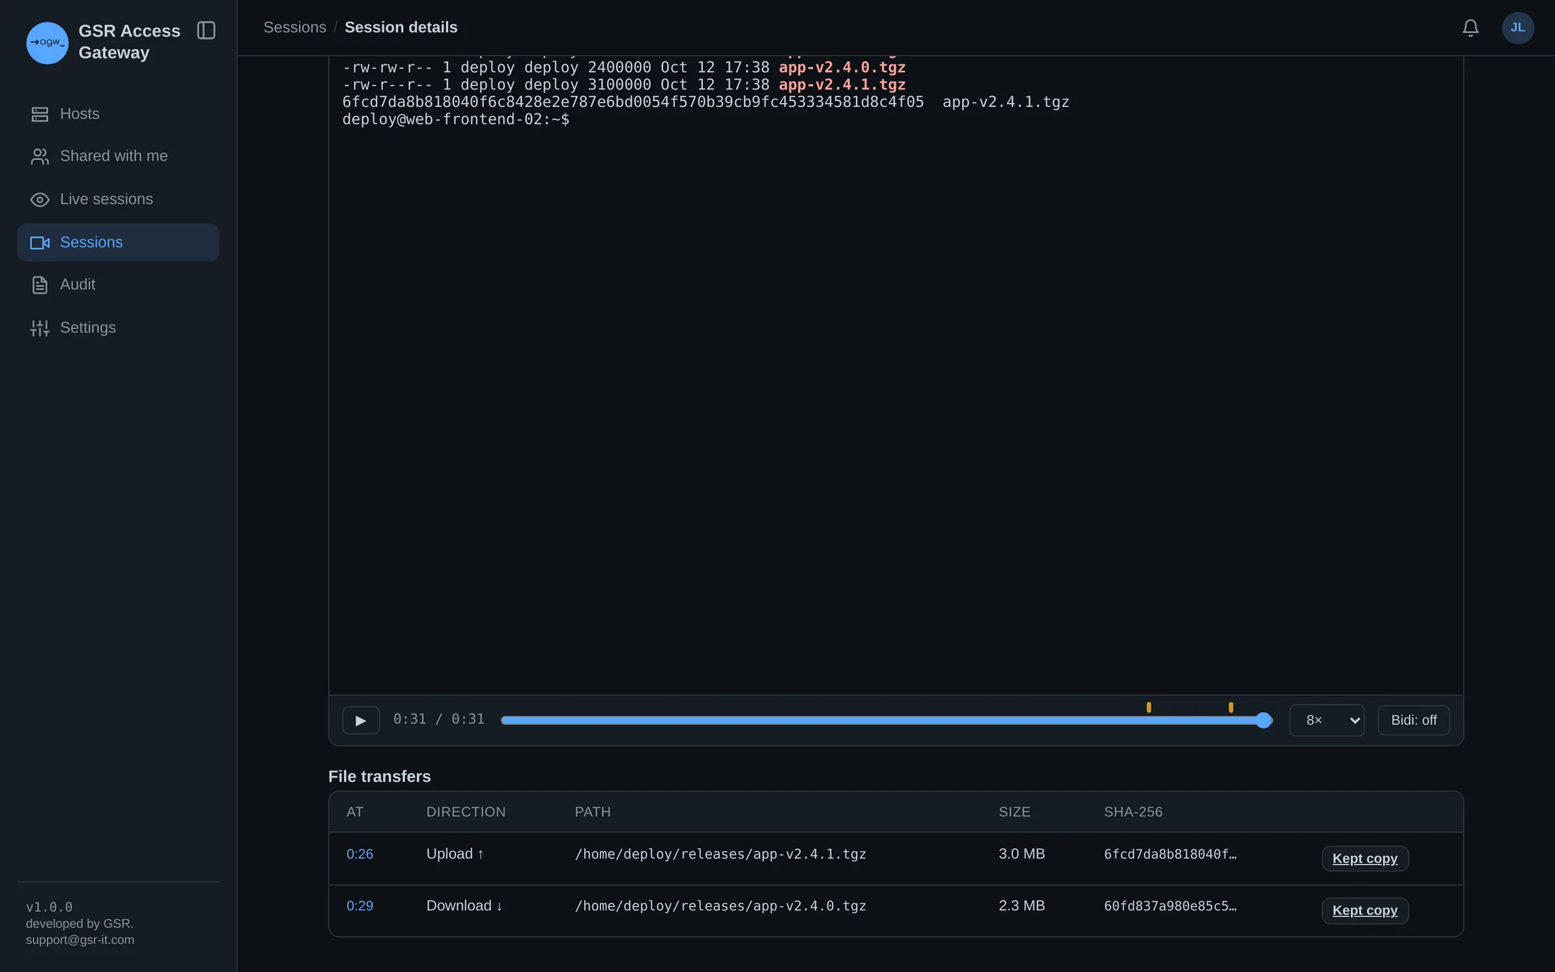
Task: Click the /home/deploy/releases/app-v2.4.1.tgz path
Action: [720, 854]
